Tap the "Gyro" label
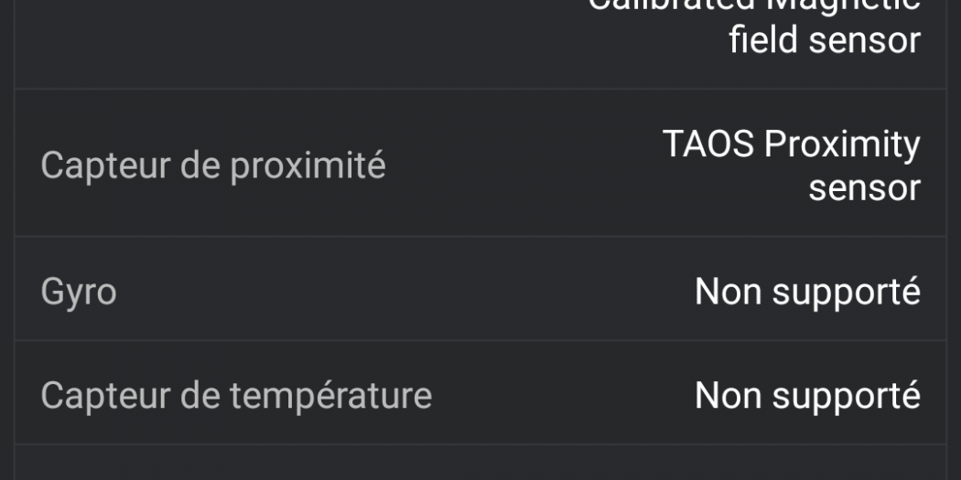 (x=79, y=292)
